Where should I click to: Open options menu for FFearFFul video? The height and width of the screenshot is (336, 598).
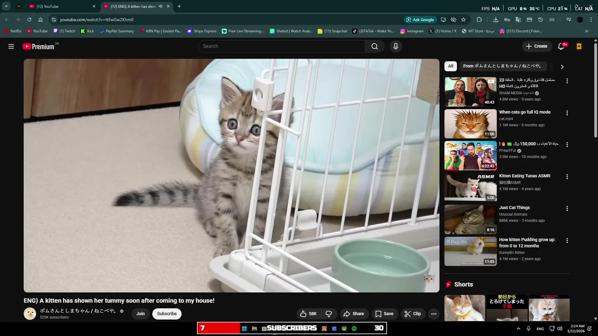point(567,145)
